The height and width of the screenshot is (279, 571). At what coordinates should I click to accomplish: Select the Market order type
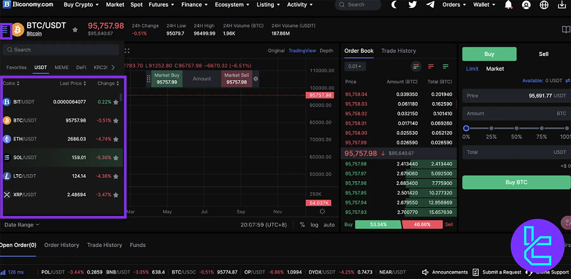click(495, 69)
